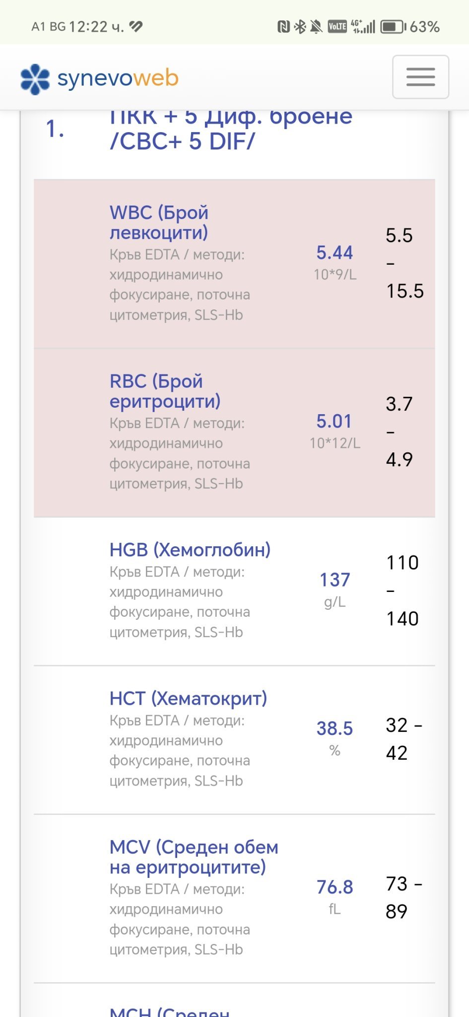Tap the 4G signal strength icon
Image resolution: width=469 pixels, height=1017 pixels.
point(363,27)
